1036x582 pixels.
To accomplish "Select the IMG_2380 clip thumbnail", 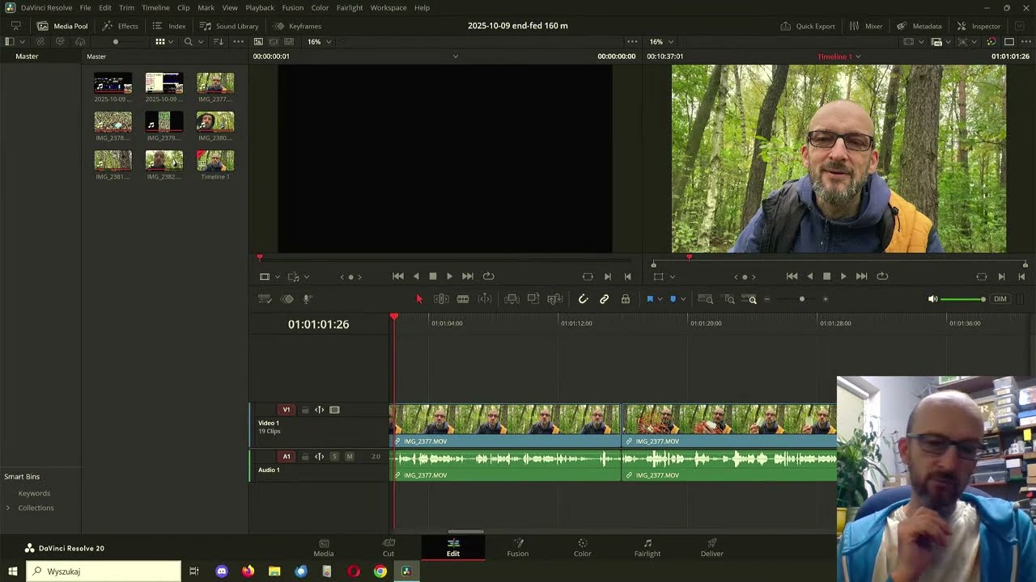I will click(x=215, y=121).
